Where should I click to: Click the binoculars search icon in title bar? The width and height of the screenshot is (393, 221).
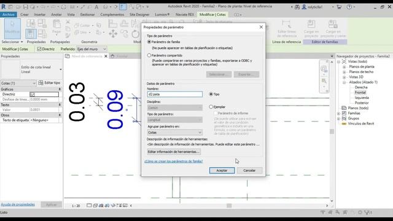[297, 7]
